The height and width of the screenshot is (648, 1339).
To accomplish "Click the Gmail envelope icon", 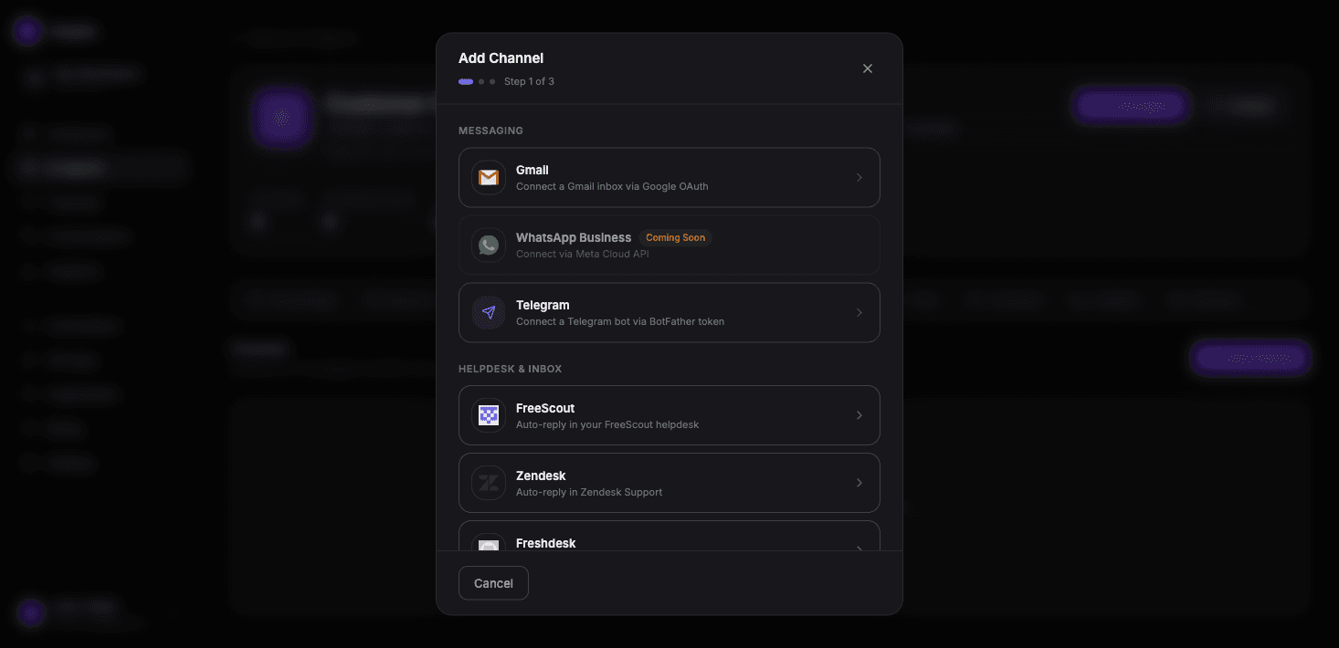I will click(489, 178).
